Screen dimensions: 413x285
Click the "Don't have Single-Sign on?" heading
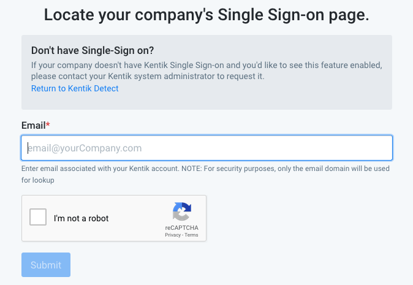(93, 51)
